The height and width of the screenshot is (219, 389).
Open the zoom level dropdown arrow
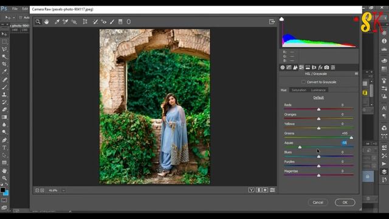point(63,190)
